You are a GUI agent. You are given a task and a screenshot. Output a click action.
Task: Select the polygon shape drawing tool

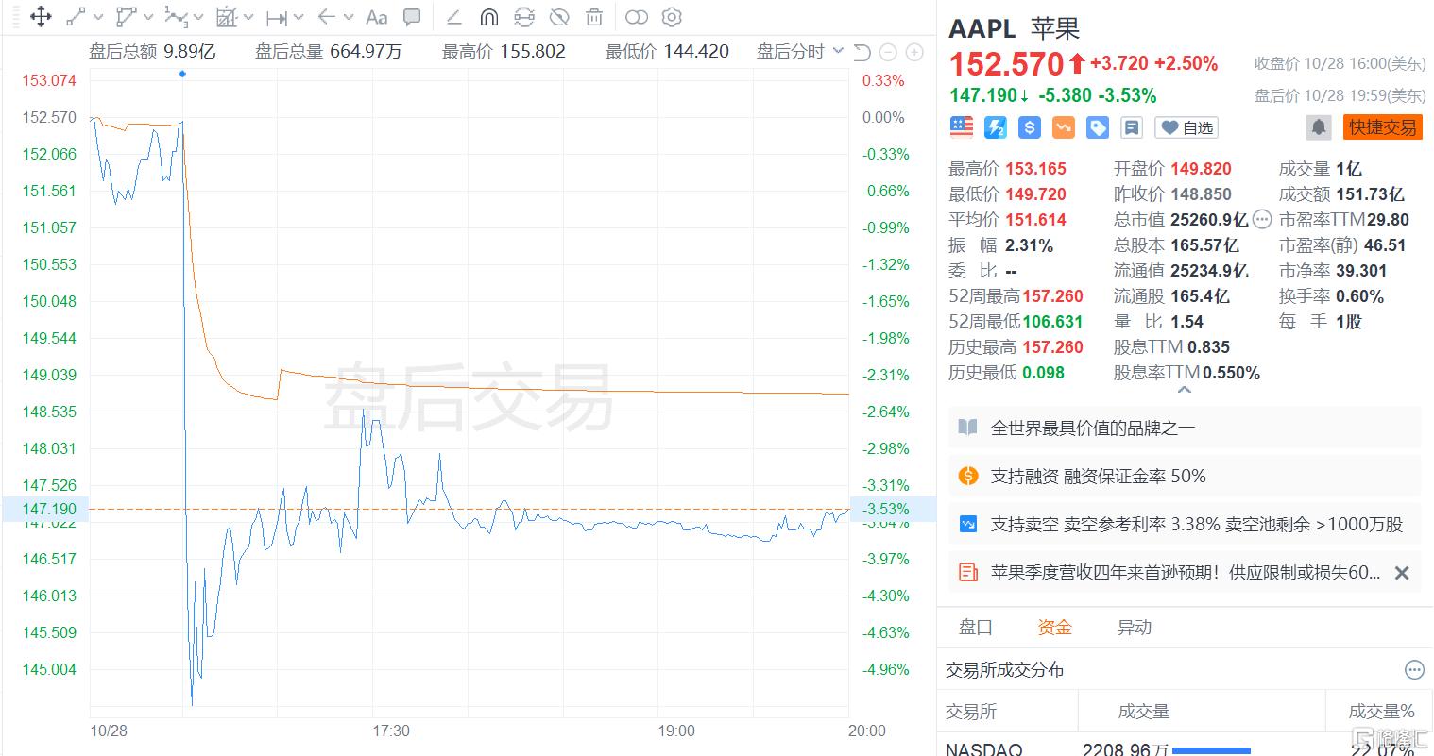click(x=125, y=17)
